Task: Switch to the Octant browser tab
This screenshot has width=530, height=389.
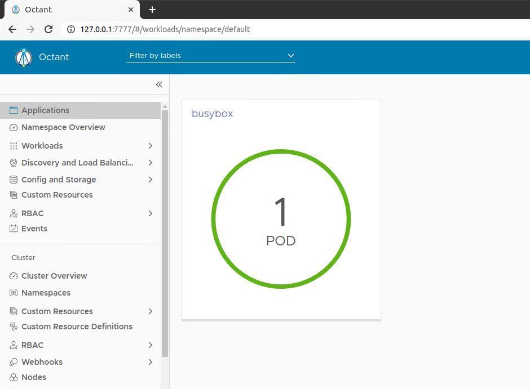Action: [x=72, y=10]
